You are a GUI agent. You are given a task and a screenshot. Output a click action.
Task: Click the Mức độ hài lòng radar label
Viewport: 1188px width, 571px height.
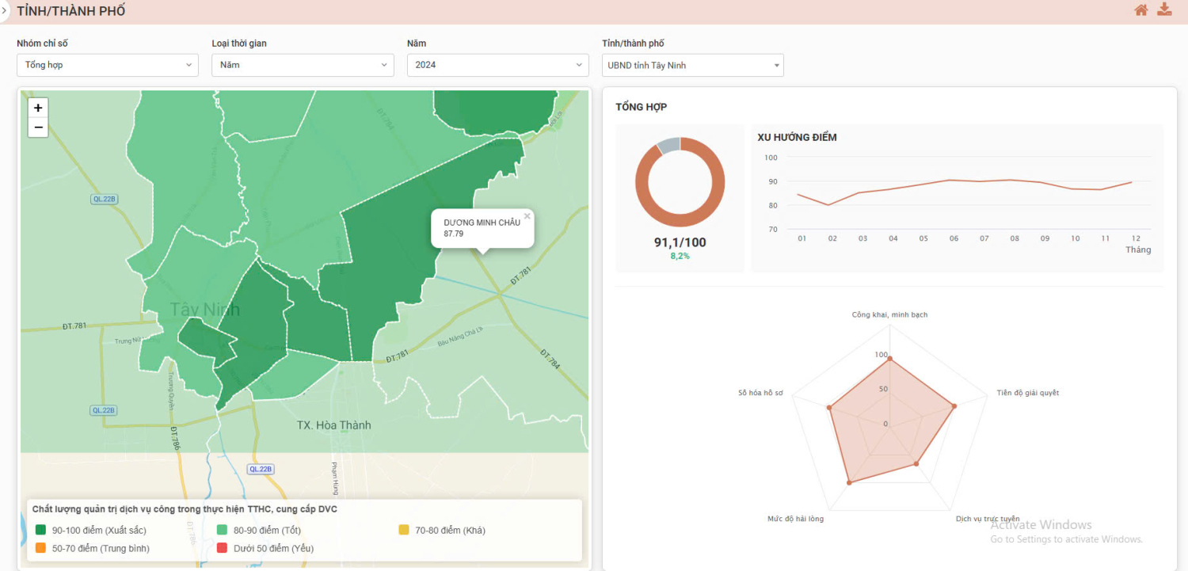coord(795,519)
